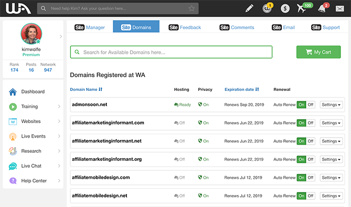Image resolution: width=351 pixels, height=207 pixels.
Task: Expand the Help Center menu chevron
Action: pos(59,180)
